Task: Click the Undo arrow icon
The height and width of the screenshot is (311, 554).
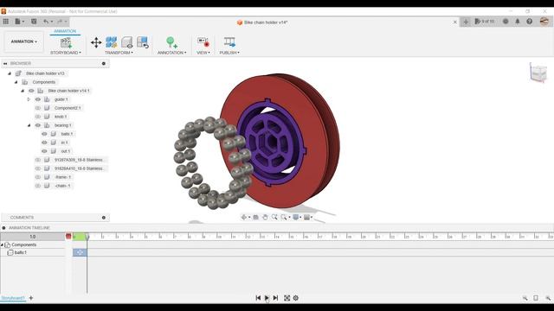Action: (x=46, y=22)
